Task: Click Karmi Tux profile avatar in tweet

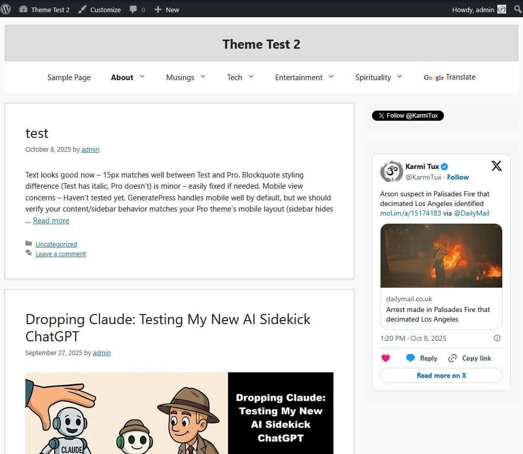Action: tap(391, 171)
